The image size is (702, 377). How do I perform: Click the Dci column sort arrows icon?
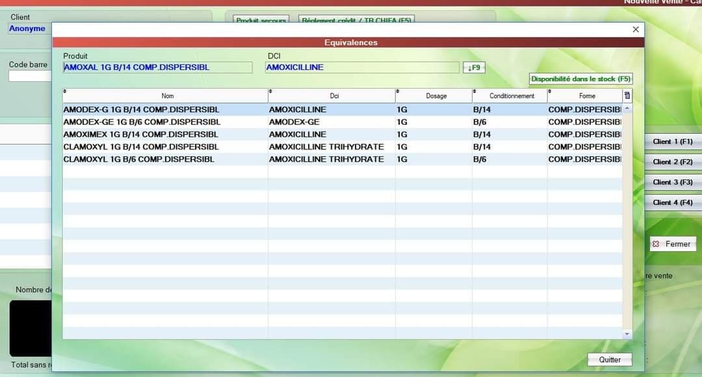click(x=270, y=91)
